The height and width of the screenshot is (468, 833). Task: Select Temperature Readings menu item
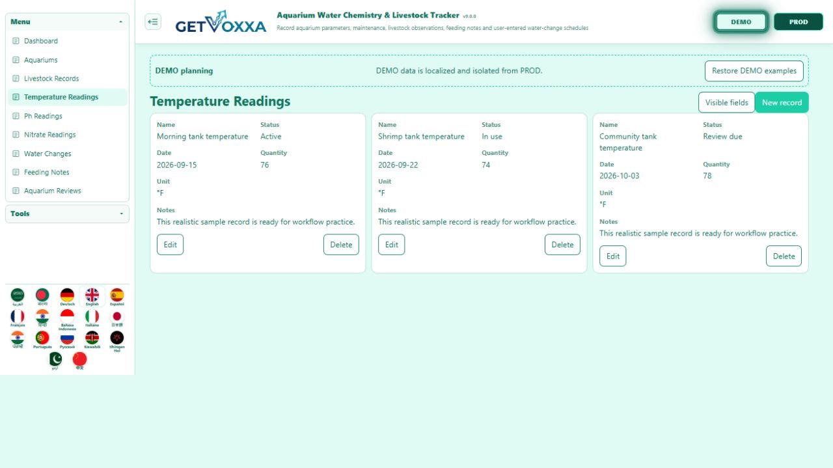[x=67, y=97]
